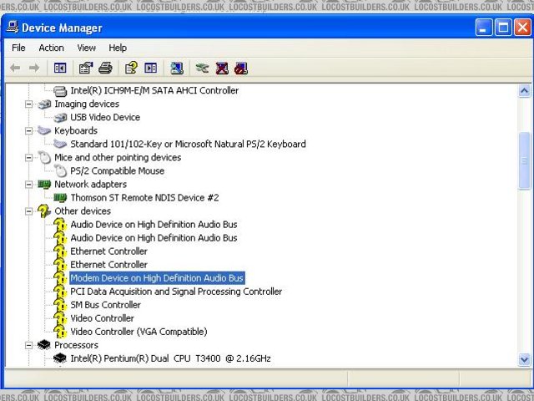This screenshot has width=534, height=401.
Task: Select Thomson ST Remote NDIS Device #2
Action: point(144,198)
